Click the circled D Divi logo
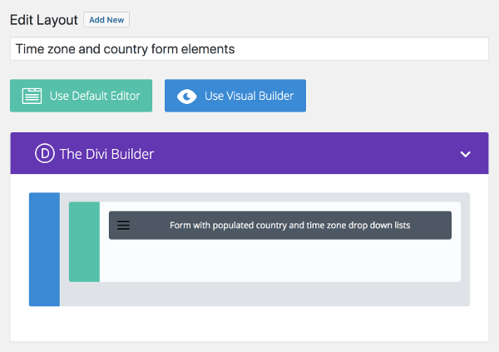The height and width of the screenshot is (352, 499). pos(45,153)
